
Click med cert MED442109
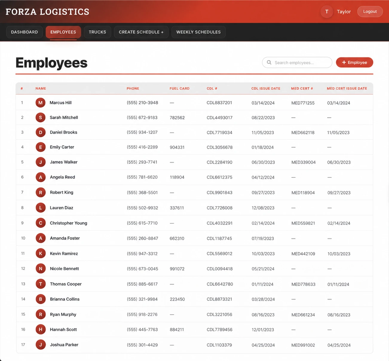(x=303, y=254)
